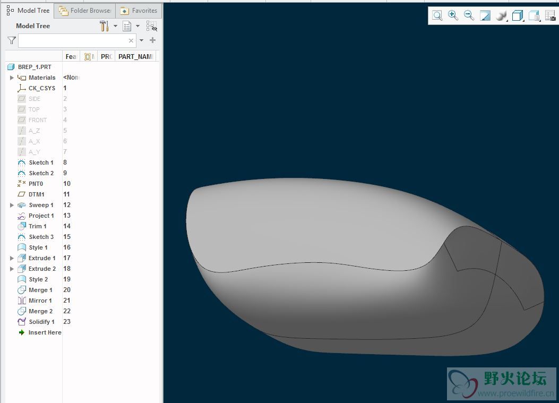
Task: Click the PART_NAME column header
Action: 135,56
